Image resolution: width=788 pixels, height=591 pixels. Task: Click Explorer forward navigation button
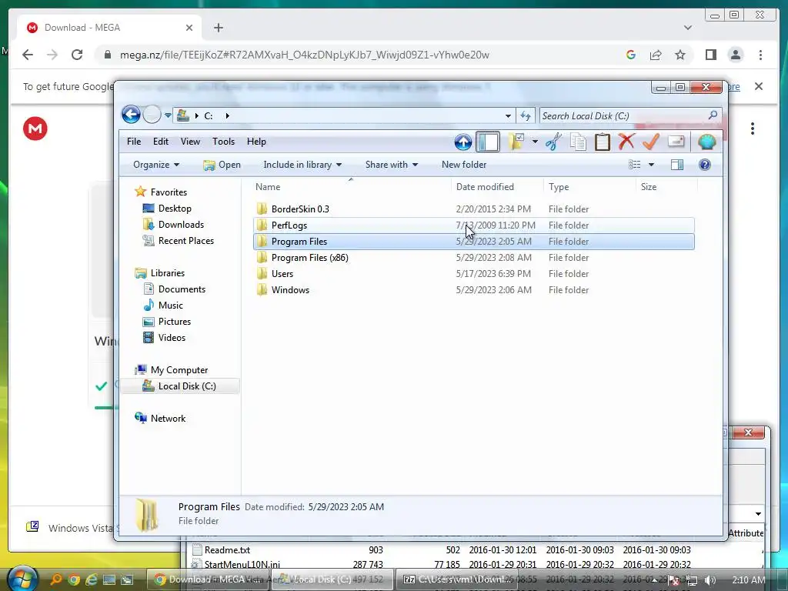tap(152, 115)
